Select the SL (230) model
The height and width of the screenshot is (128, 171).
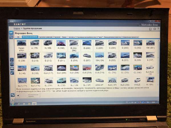62,82
